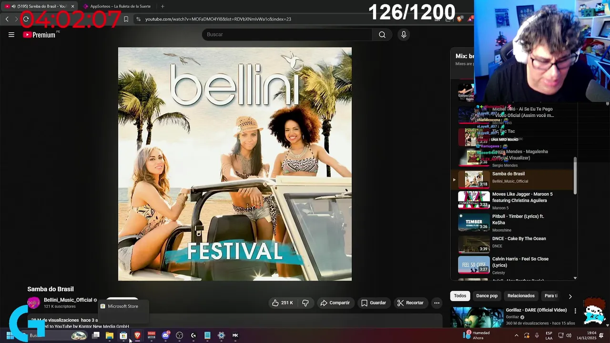Click the mix playlist scrollbar
The height and width of the screenshot is (343, 610).
tap(575, 175)
